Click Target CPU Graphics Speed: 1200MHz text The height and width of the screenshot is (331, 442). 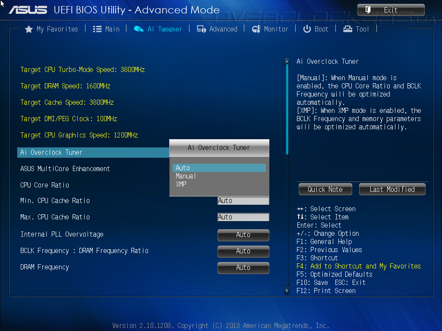pyautogui.click(x=79, y=135)
